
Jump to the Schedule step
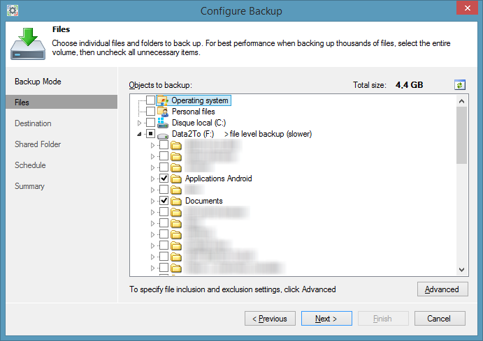point(30,165)
